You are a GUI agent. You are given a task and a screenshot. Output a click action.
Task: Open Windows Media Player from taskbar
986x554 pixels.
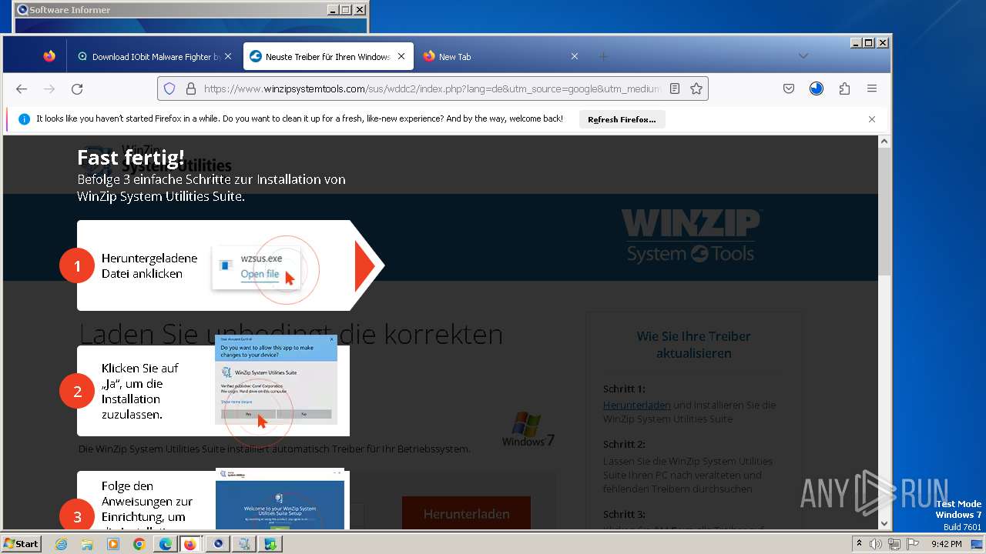(113, 544)
